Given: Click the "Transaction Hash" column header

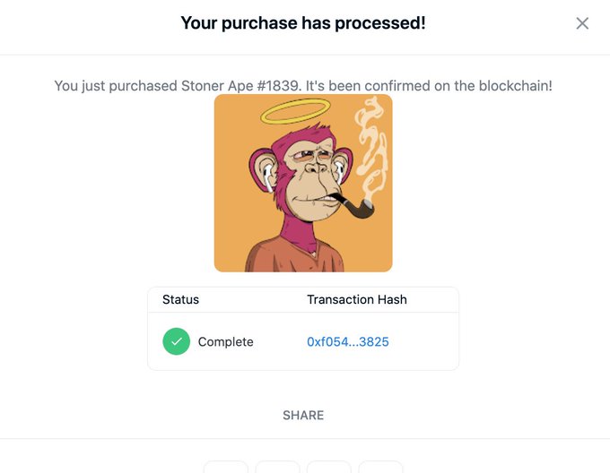Looking at the screenshot, I should [x=357, y=299].
